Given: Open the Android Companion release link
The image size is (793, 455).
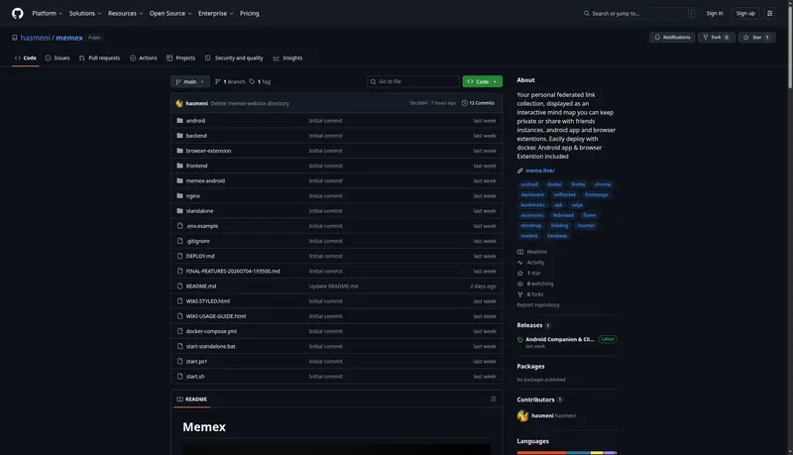Looking at the screenshot, I should click(x=559, y=339).
